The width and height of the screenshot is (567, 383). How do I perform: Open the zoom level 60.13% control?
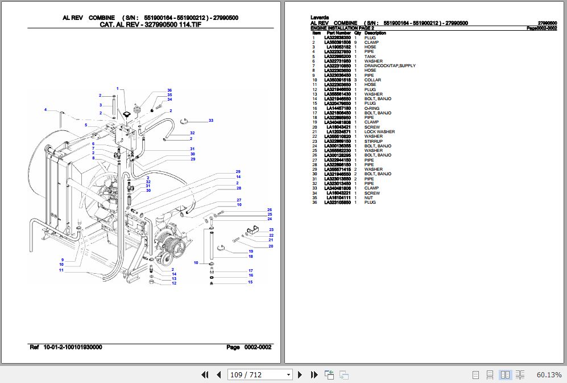pyautogui.click(x=548, y=375)
